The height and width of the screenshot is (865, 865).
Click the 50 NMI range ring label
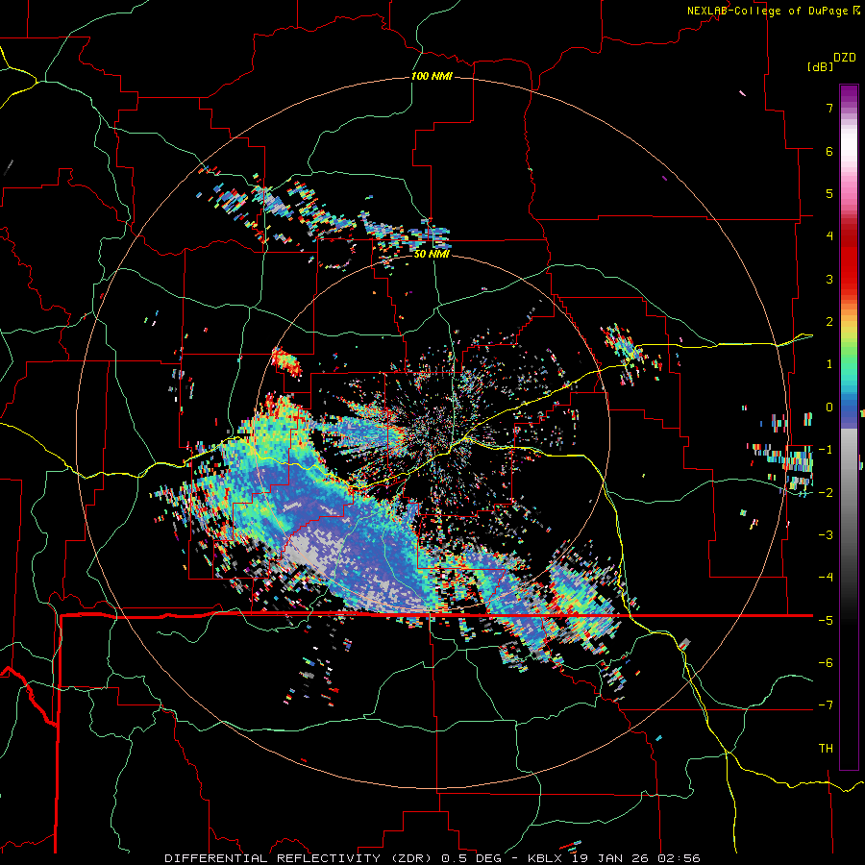click(432, 254)
